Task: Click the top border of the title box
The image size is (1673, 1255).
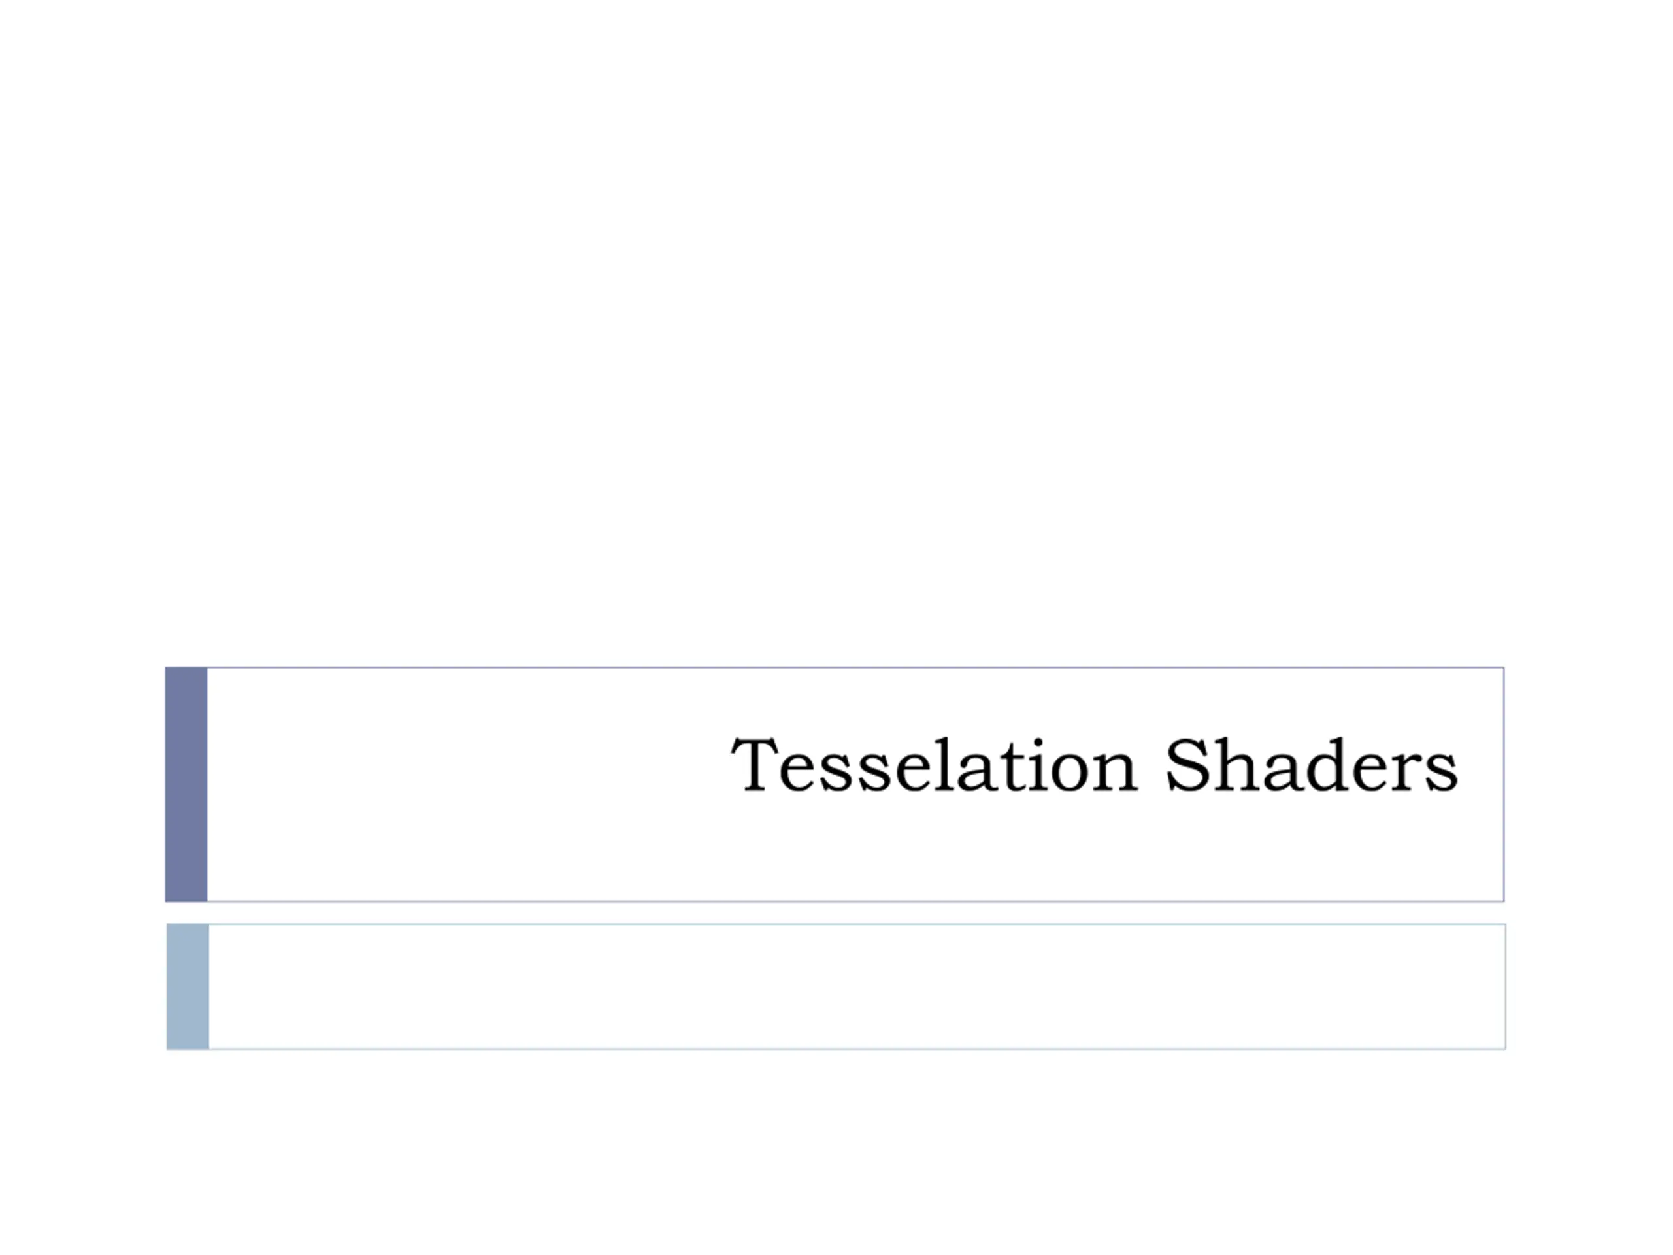Action: click(855, 667)
